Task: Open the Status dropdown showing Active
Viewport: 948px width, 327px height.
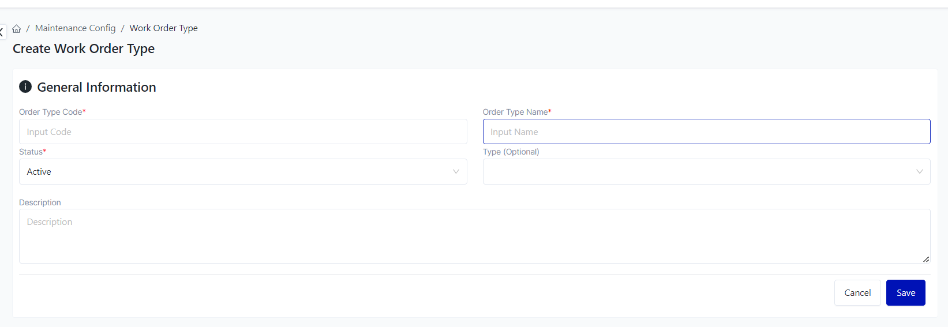Action: 242,171
